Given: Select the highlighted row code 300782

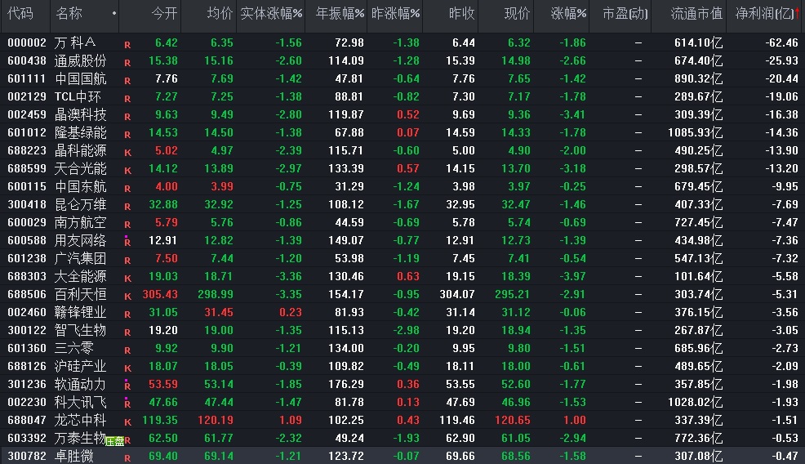Looking at the screenshot, I should (x=27, y=457).
